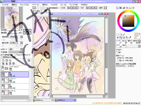Viewport: 141px width, 105px height.
Task: Swap foreground and background colors
Action: click(139, 34)
